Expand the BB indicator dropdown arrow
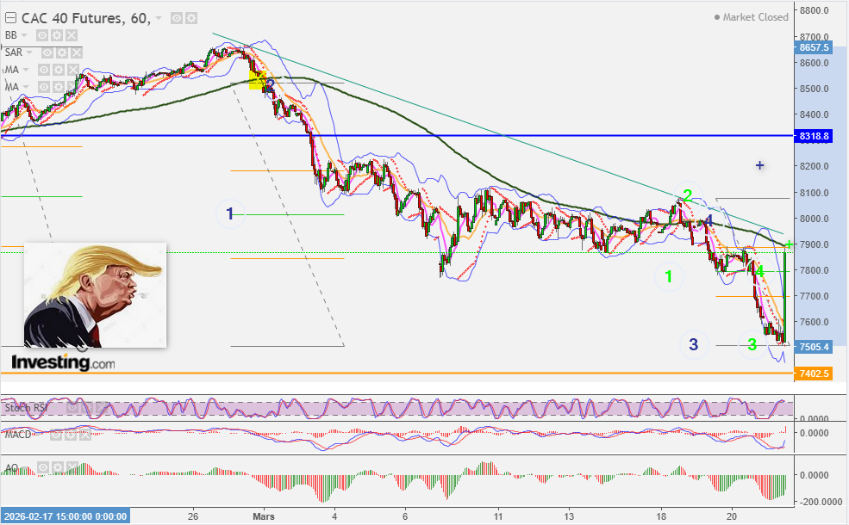This screenshot has width=849, height=525. (x=24, y=35)
